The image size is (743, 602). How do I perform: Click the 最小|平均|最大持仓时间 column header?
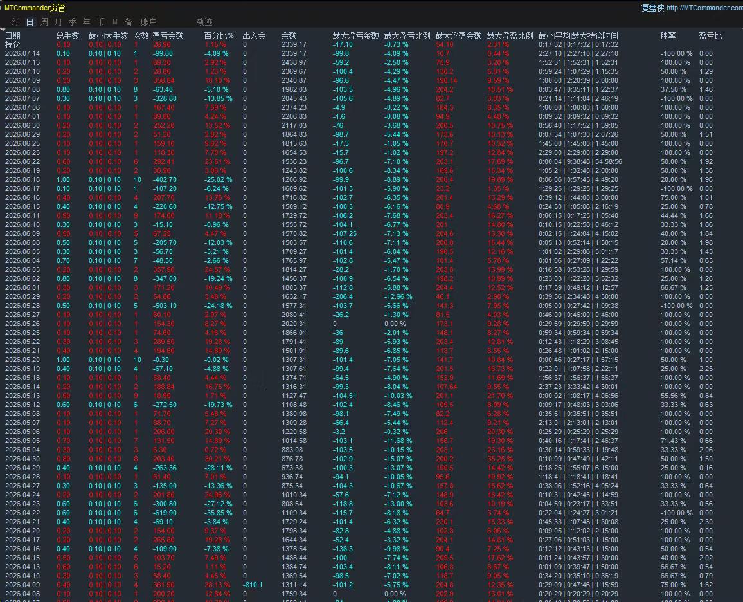coord(578,35)
